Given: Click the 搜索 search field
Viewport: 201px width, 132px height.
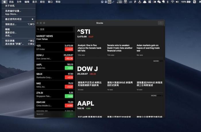Looking at the screenshot, I should (55, 29).
